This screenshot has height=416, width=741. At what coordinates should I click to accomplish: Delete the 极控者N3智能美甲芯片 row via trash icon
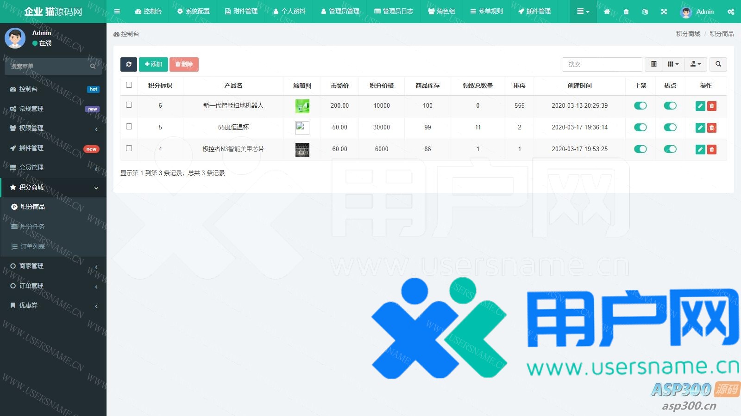[712, 149]
